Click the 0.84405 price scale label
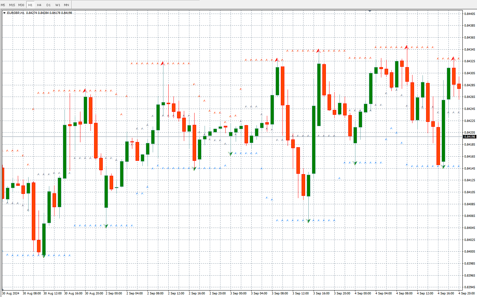The image size is (477, 297). coord(470,14)
